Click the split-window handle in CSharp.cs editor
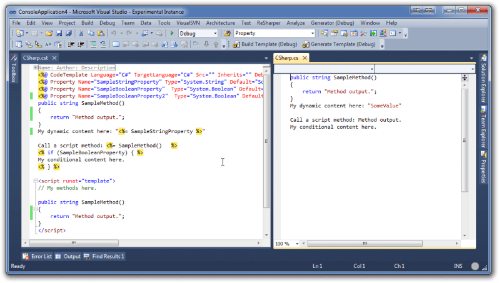This screenshot has height=283, width=499. [465, 77]
